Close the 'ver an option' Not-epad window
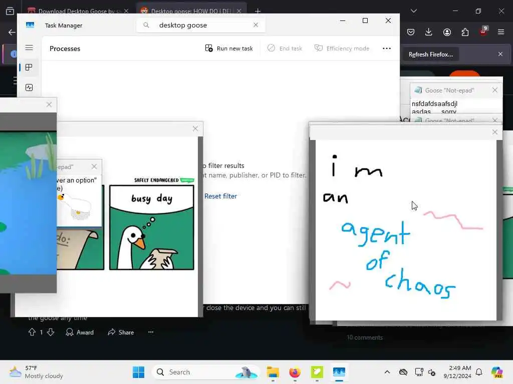The width and height of the screenshot is (513, 384). pyautogui.click(x=94, y=166)
